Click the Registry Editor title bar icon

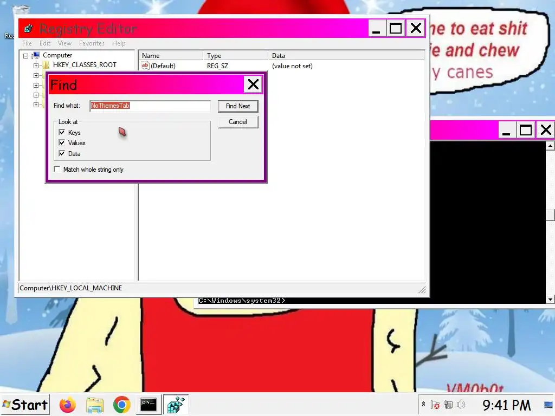(28, 28)
